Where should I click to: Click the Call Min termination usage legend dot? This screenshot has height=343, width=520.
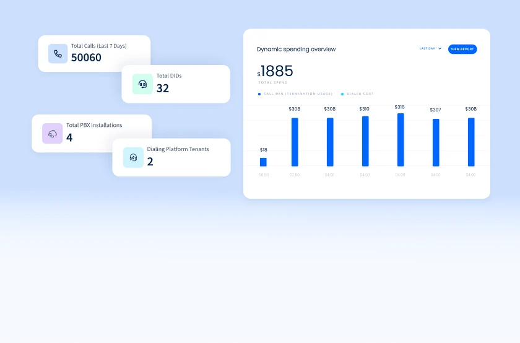click(259, 94)
